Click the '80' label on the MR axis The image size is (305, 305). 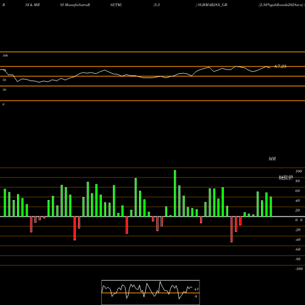point(298,181)
